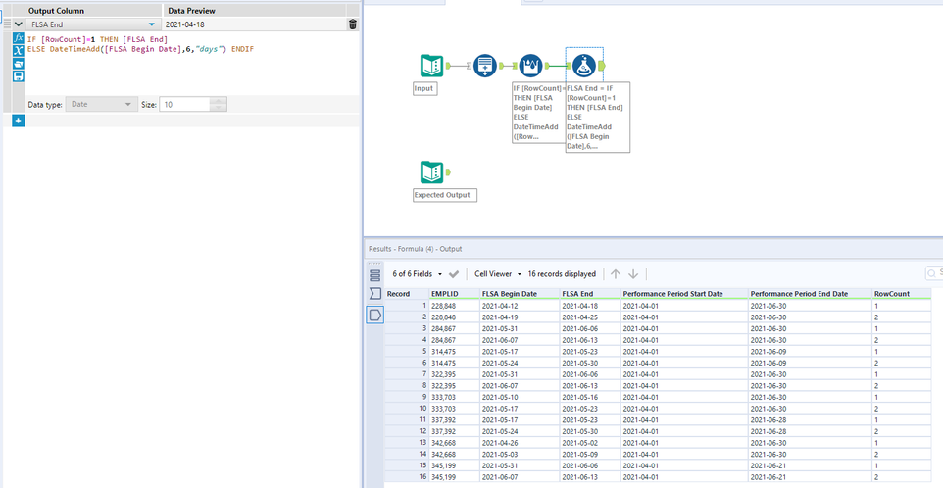Apply field selection checkmark in Results

click(x=454, y=274)
